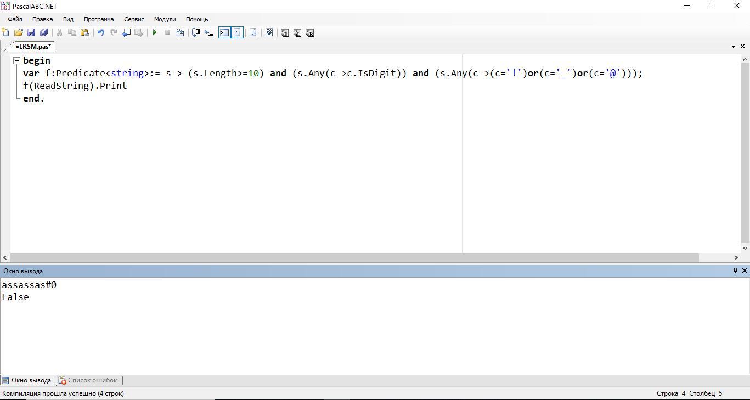Image resolution: width=750 pixels, height=400 pixels.
Task: Click the 'False' result in output
Action: pos(15,297)
